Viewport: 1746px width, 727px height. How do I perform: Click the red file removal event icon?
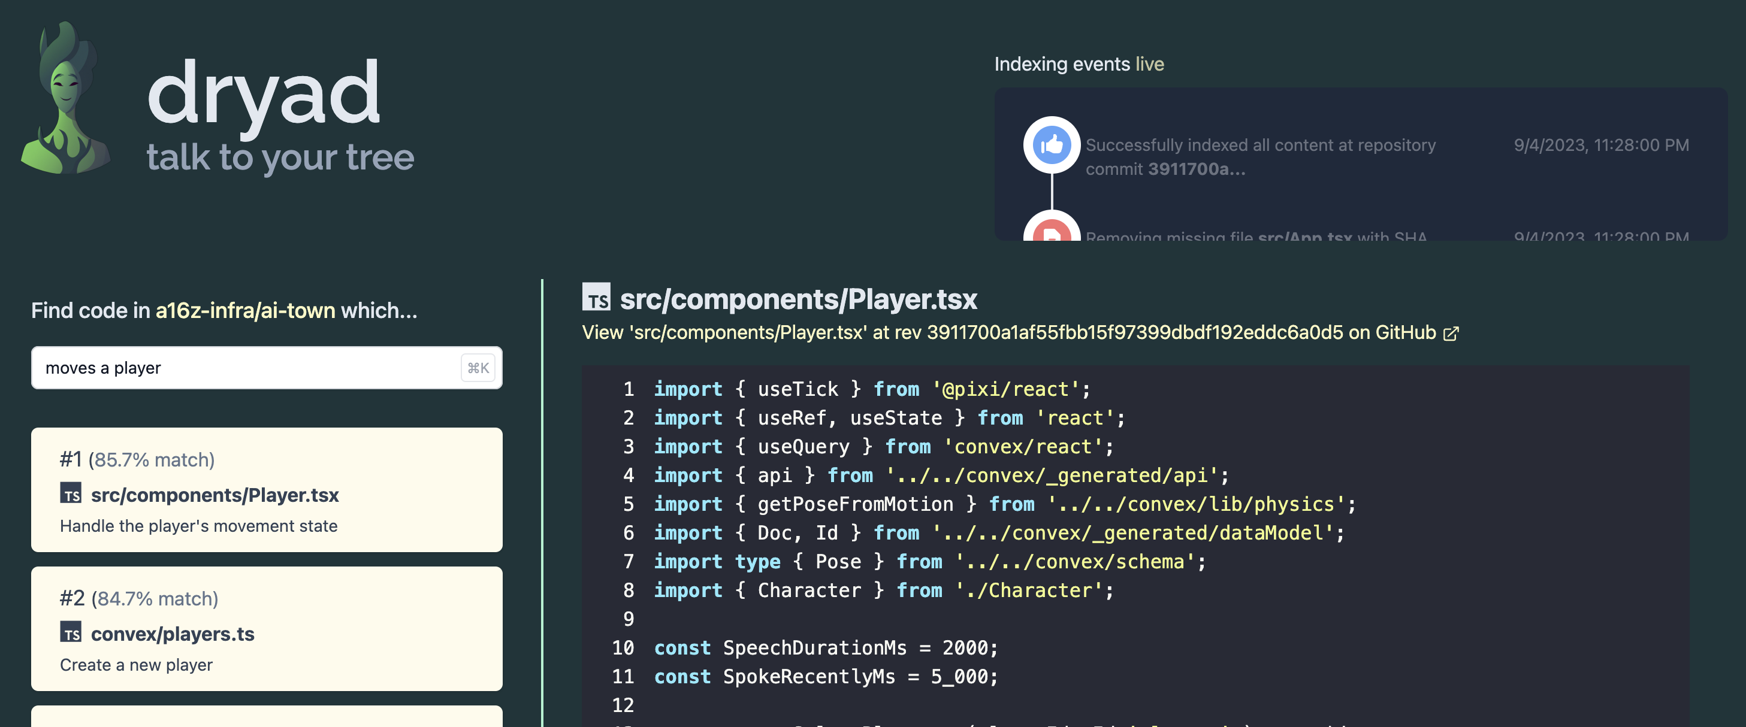click(1052, 231)
